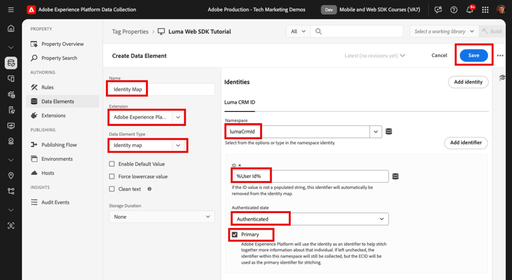Click Add identifier button
This screenshot has height=280, width=512.
tap(466, 142)
